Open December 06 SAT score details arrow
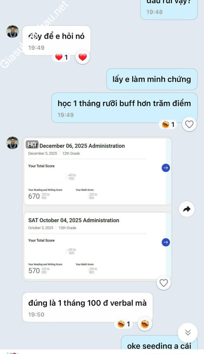204x354 pixels. [166, 168]
